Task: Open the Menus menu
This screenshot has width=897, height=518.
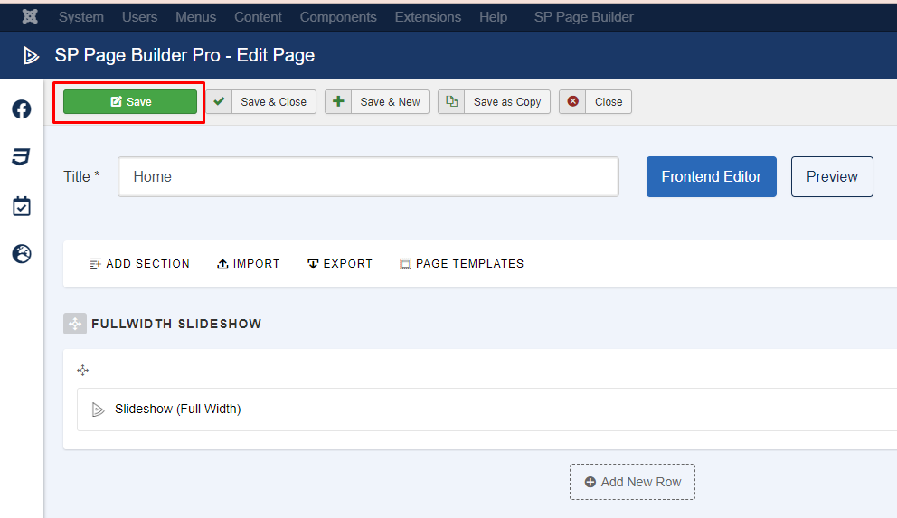Action: point(195,17)
